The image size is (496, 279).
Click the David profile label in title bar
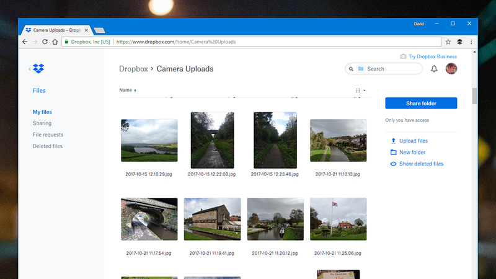point(419,24)
